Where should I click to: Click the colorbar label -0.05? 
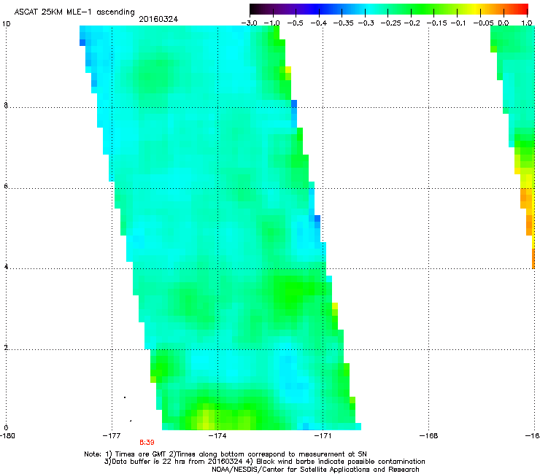coord(483,23)
